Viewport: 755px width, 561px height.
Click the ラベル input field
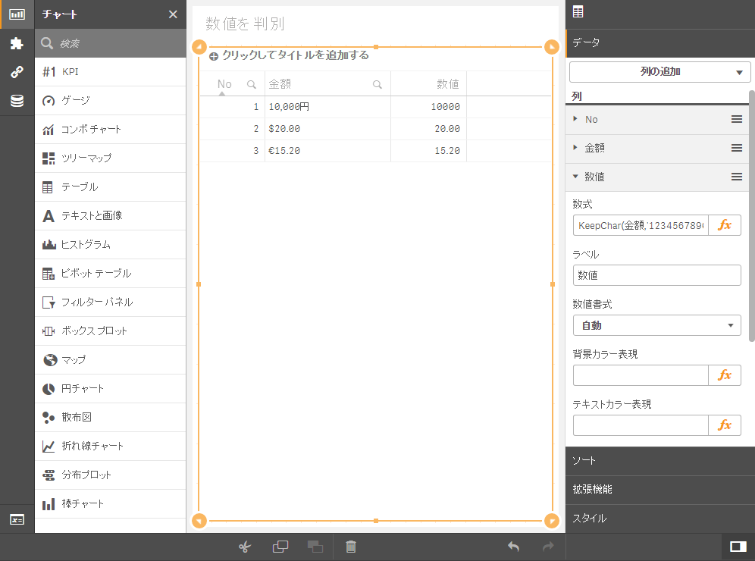656,275
